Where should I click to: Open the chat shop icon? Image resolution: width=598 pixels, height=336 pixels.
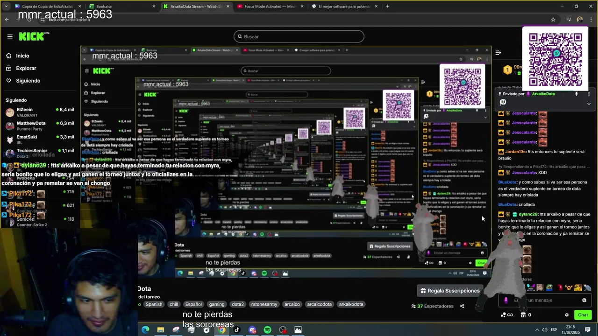point(524,315)
